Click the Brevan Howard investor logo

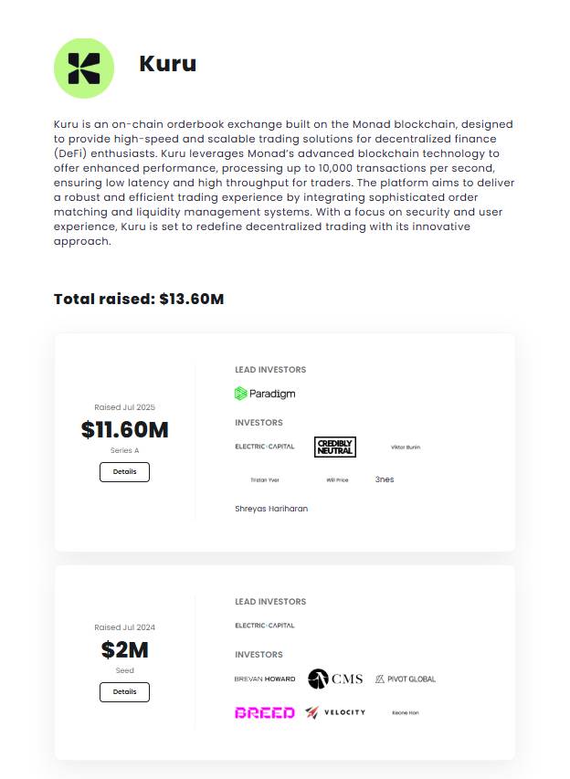point(265,679)
